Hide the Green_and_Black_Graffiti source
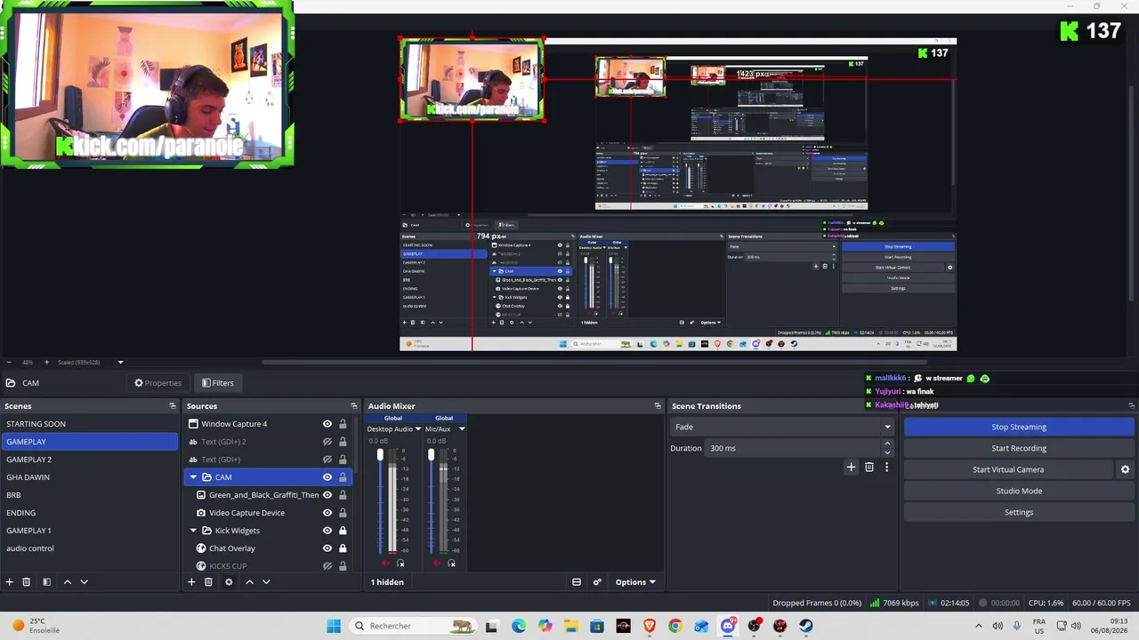The height and width of the screenshot is (640, 1139). (x=327, y=495)
